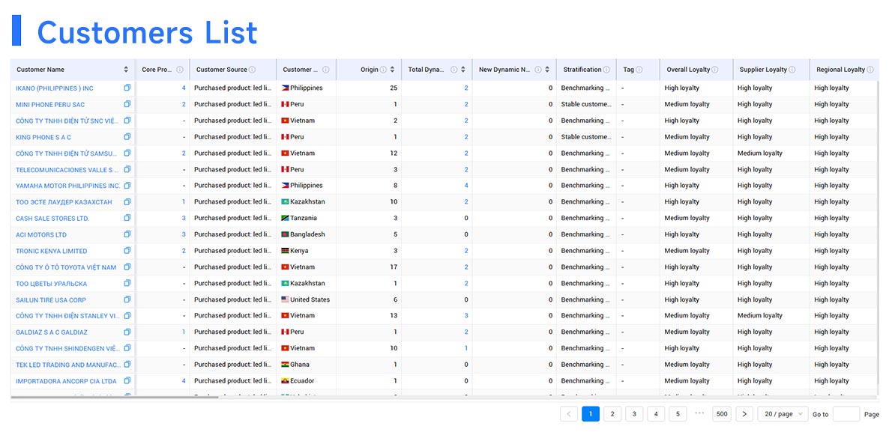Click the next page arrow

tap(744, 413)
